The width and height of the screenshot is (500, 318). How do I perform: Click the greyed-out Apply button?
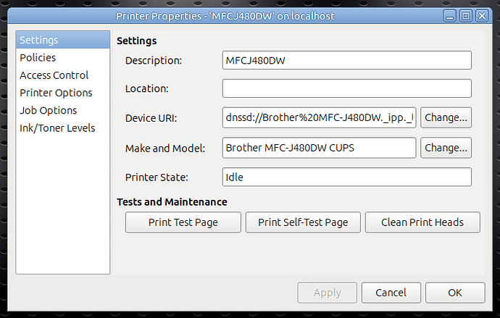pos(327,293)
